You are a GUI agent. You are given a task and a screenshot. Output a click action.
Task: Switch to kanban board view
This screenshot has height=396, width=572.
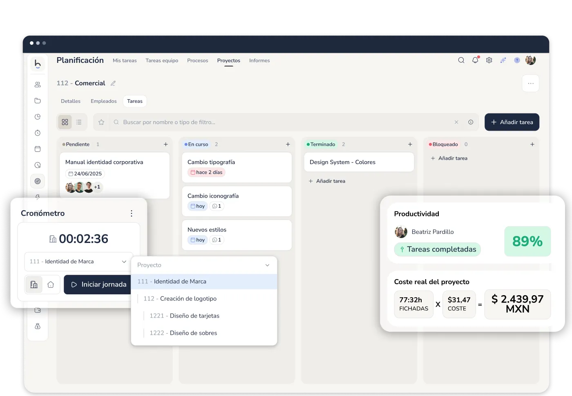tap(65, 122)
